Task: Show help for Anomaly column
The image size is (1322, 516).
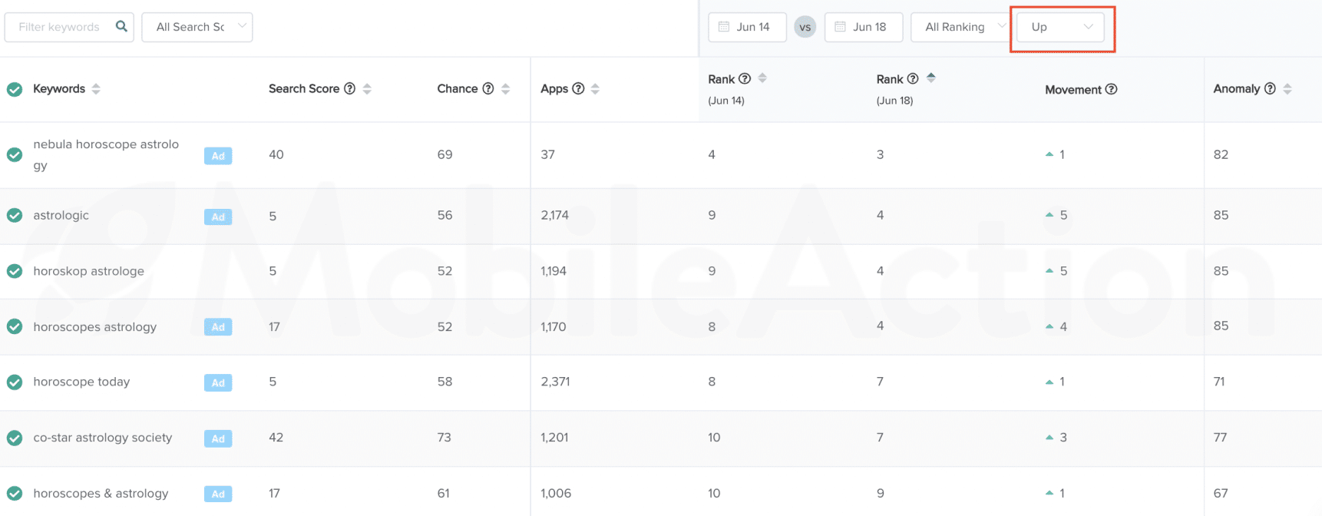Action: coord(1270,88)
